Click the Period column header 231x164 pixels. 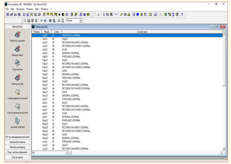tap(47, 32)
